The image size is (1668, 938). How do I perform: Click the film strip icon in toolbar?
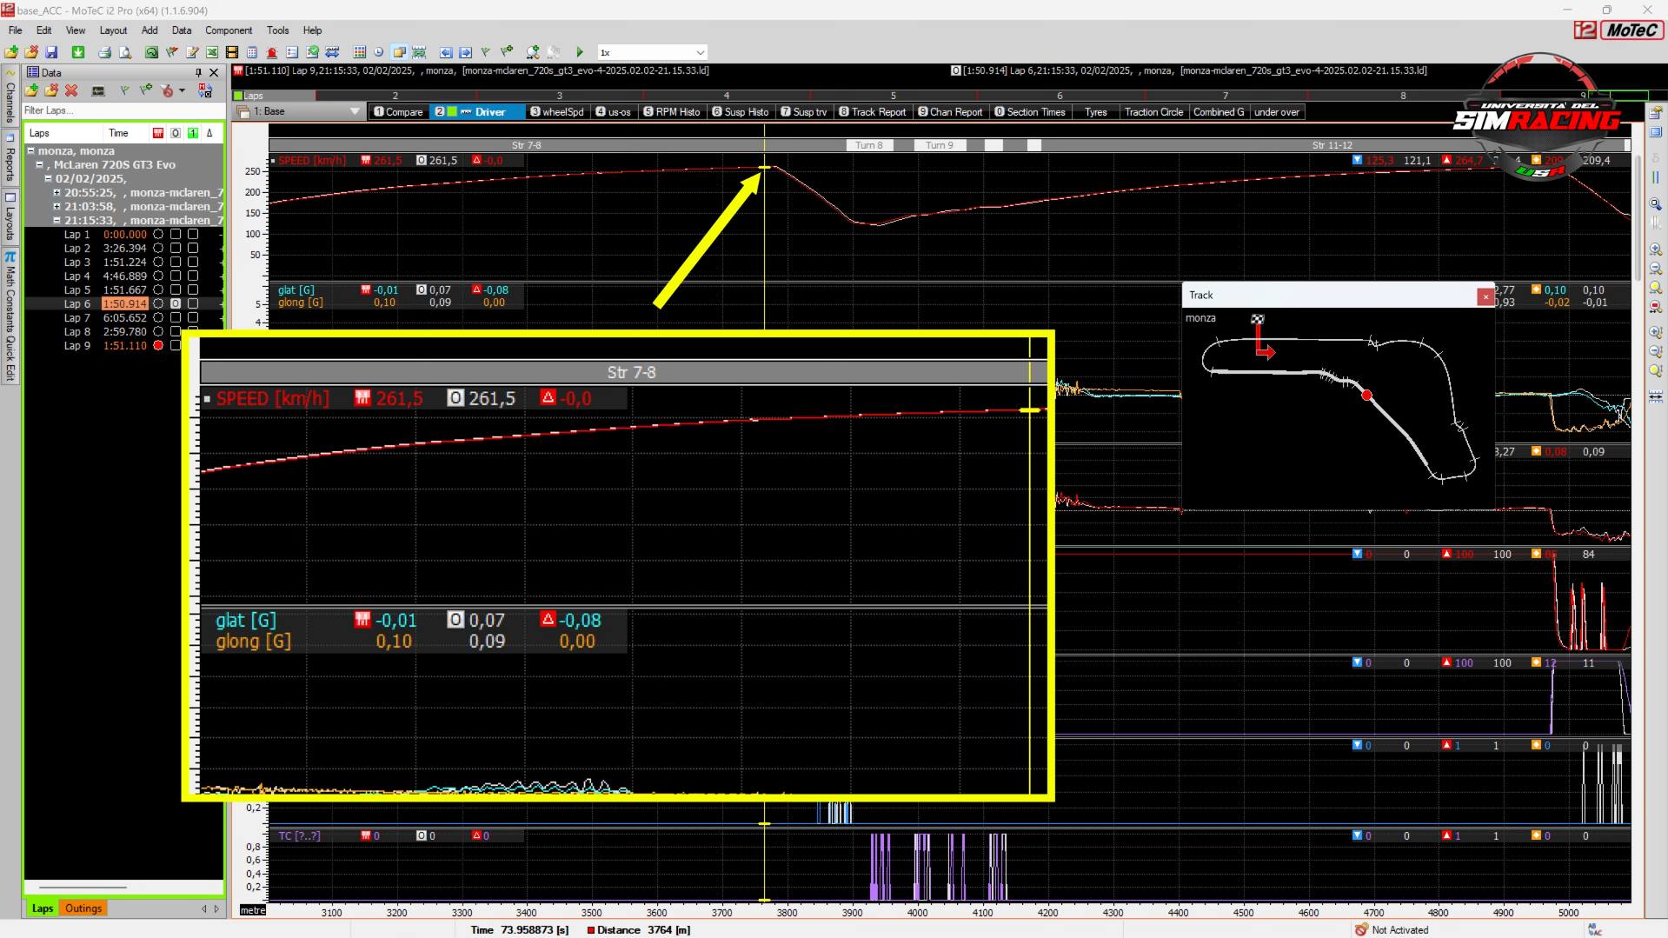tap(232, 52)
